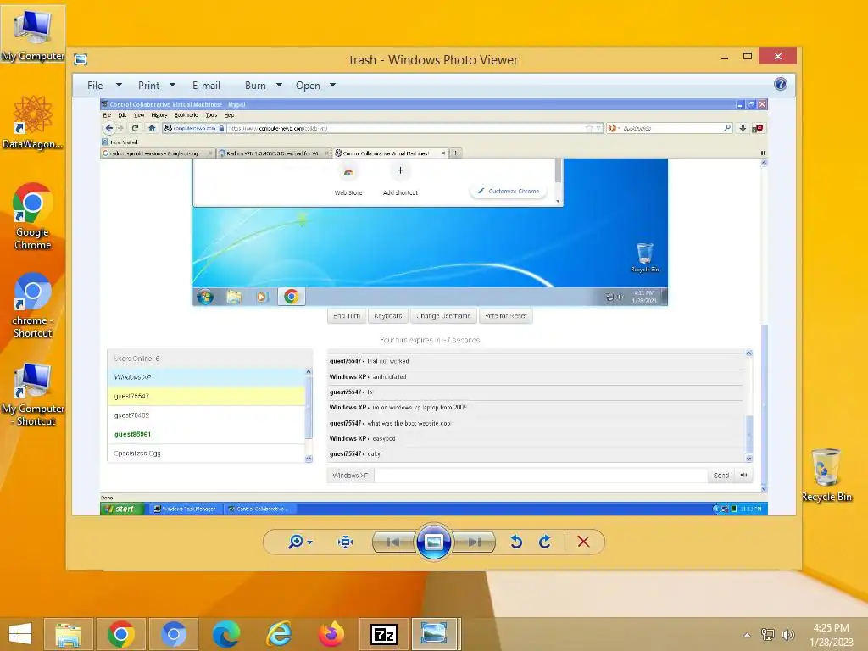Image resolution: width=868 pixels, height=651 pixels.
Task: Launch Google Chrome from the taskbar
Action: click(x=121, y=634)
